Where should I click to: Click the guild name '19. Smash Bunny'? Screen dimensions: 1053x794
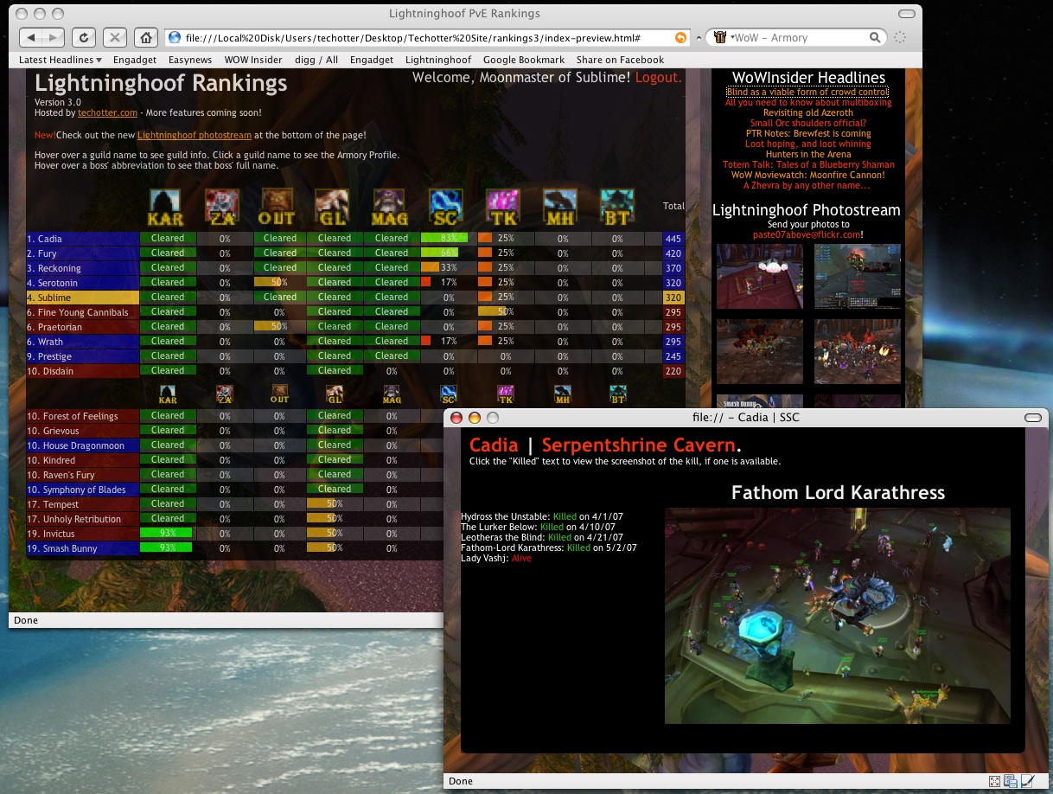(61, 548)
